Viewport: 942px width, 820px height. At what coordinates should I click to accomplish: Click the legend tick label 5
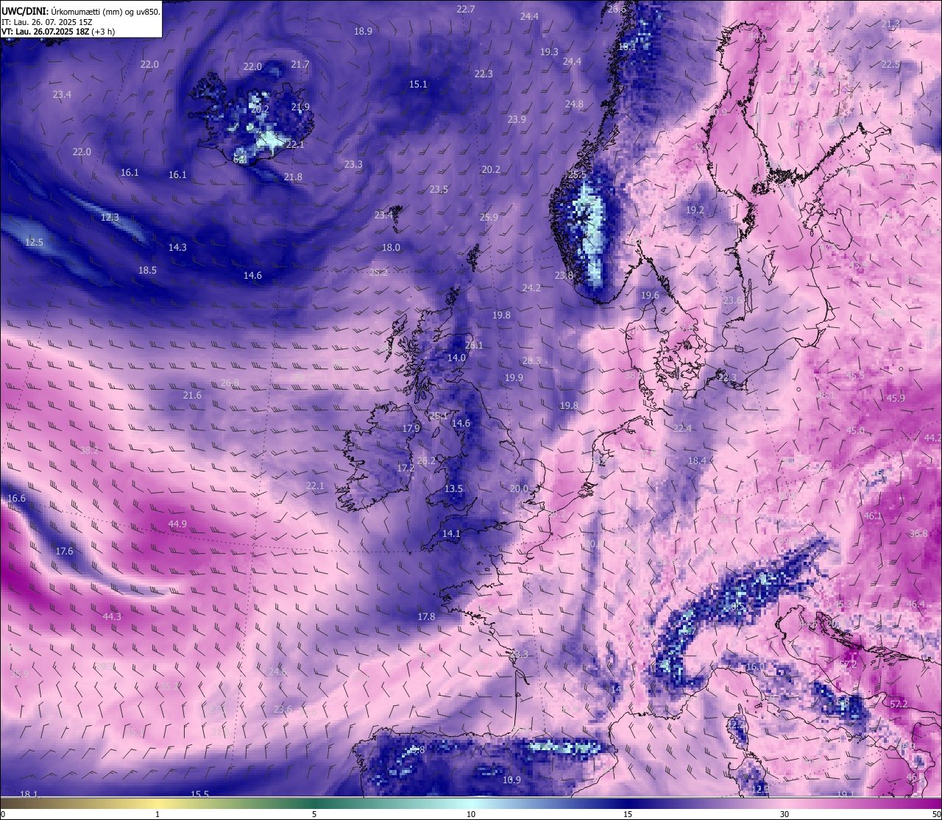pos(314,814)
